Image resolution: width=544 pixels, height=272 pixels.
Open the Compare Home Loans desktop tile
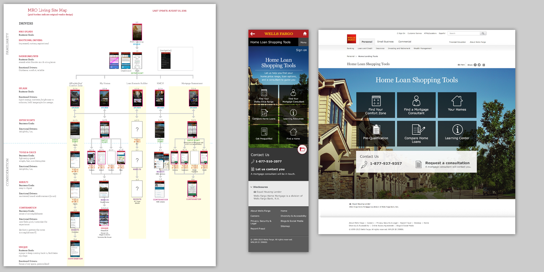(x=416, y=133)
